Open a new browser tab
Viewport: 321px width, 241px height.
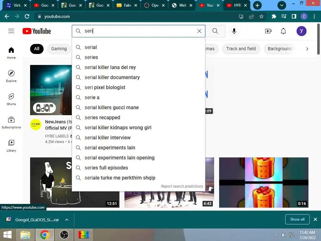coord(257,5)
